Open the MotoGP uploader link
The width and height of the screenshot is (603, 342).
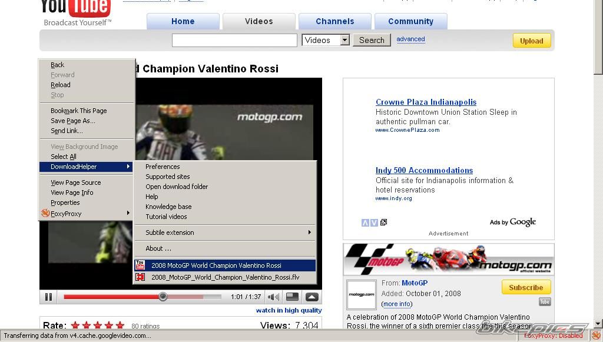(415, 283)
